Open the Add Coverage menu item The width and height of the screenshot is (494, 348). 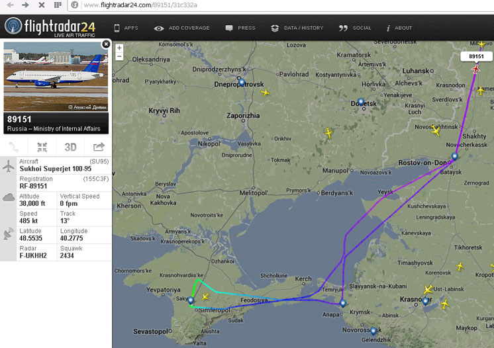tap(182, 28)
